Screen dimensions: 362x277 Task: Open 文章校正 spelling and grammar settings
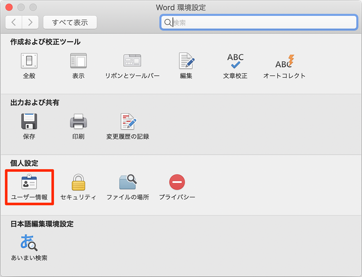pyautogui.click(x=235, y=66)
